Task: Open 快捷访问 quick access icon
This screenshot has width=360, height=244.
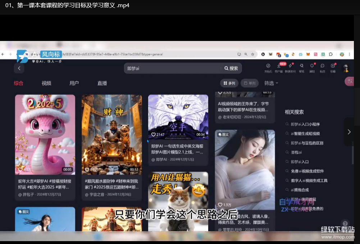Action: coord(290,67)
